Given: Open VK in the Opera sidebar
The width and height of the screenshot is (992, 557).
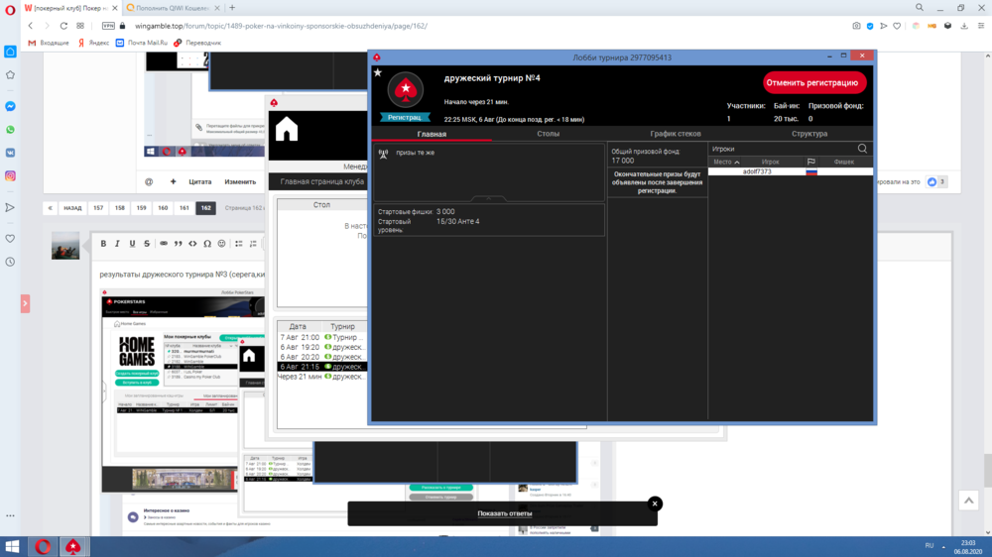Looking at the screenshot, I should [x=10, y=153].
